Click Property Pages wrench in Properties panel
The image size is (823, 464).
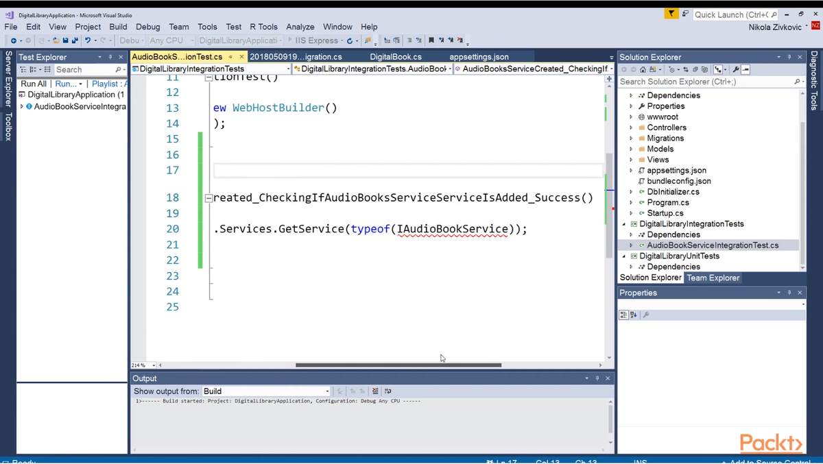pyautogui.click(x=646, y=315)
